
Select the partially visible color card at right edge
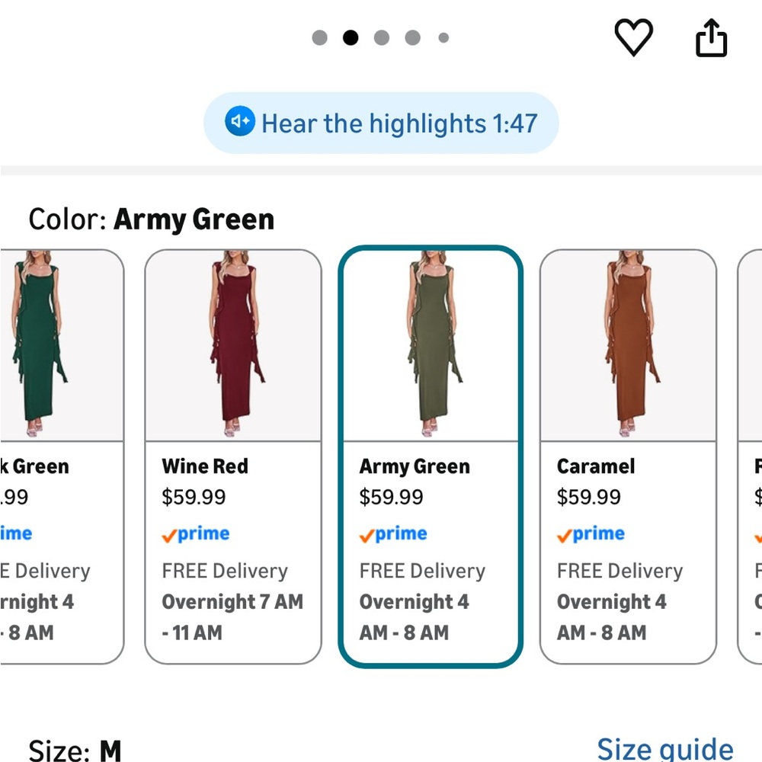750,456
